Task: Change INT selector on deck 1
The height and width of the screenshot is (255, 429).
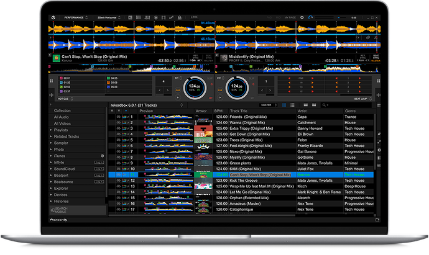Action: (x=178, y=78)
